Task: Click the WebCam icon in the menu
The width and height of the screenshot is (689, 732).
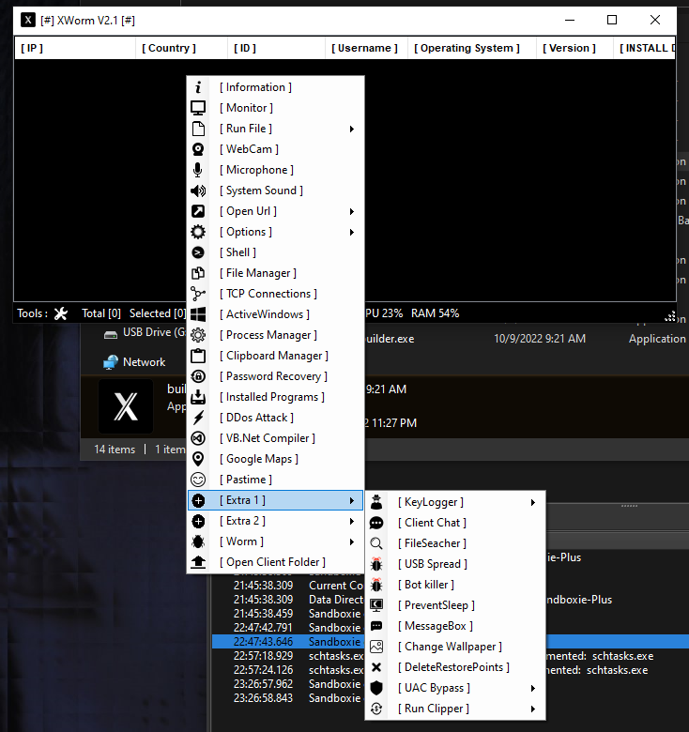Action: 198,149
